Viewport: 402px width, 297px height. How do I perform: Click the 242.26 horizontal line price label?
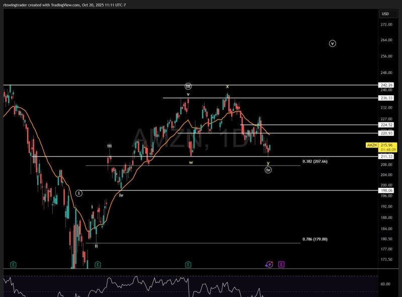[386, 85]
